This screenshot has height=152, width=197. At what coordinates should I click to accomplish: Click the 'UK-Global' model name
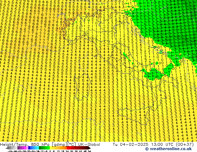coord(89,145)
